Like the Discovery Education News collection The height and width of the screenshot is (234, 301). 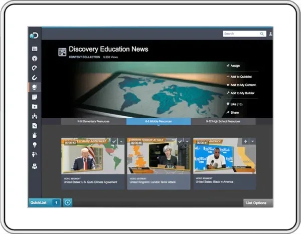[x=235, y=104]
